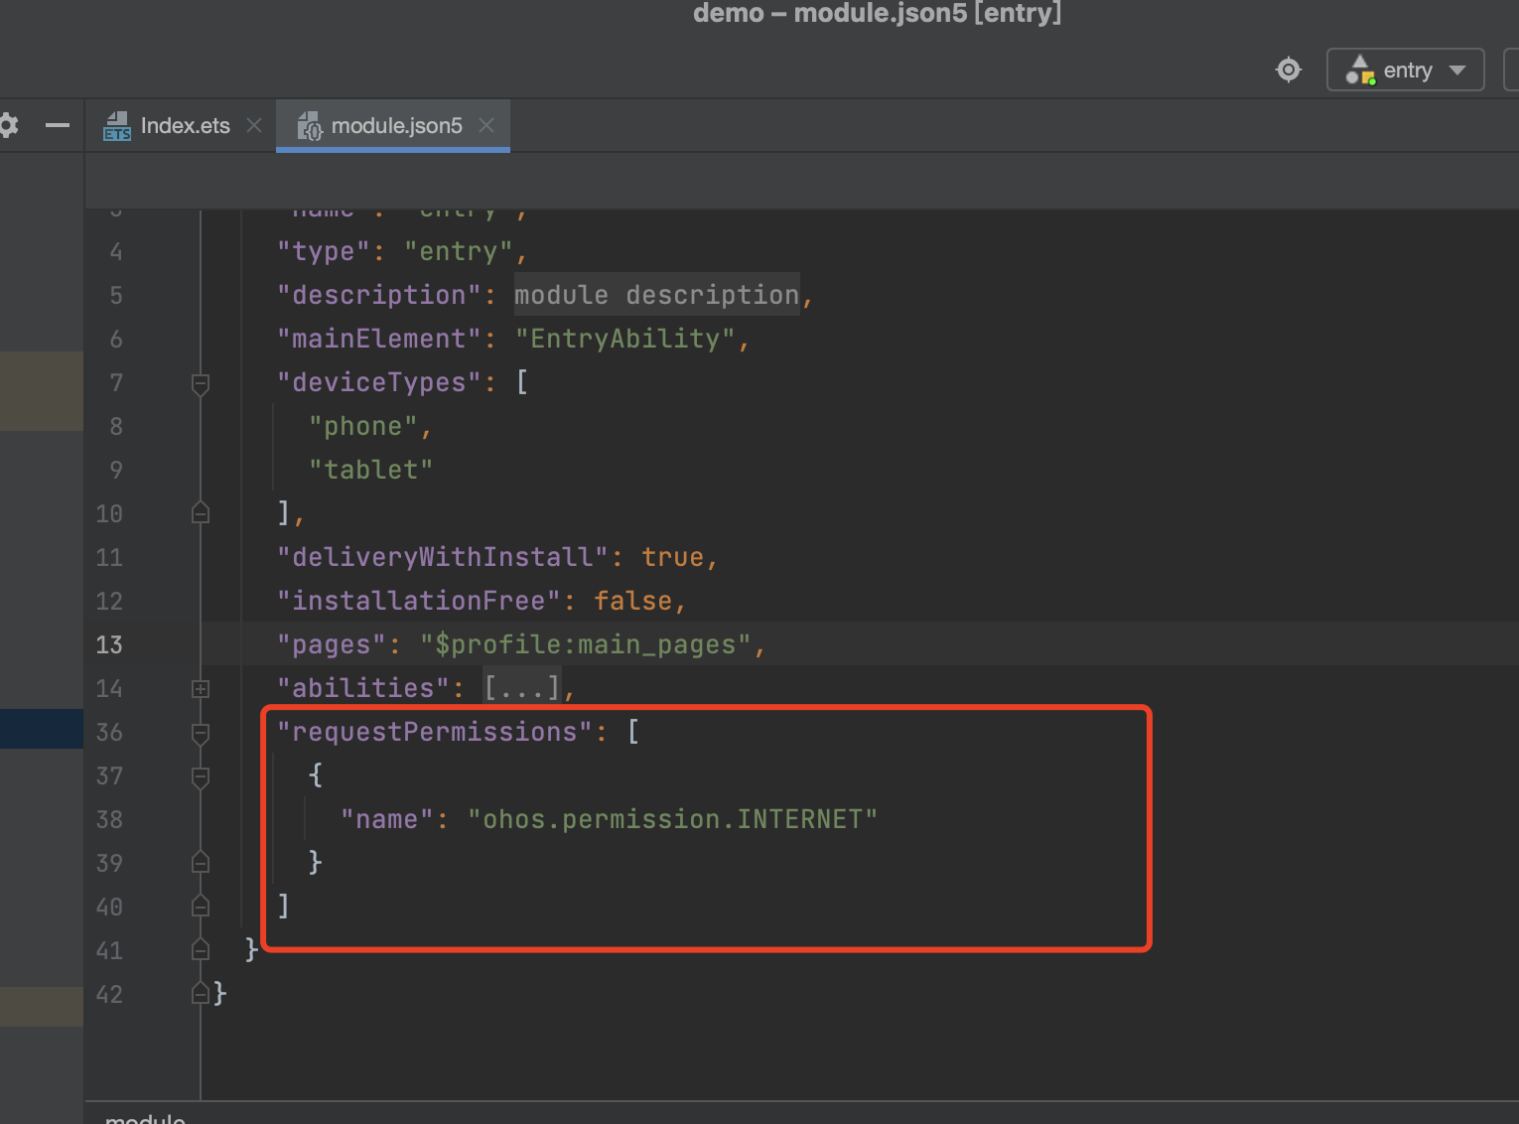This screenshot has width=1519, height=1124.
Task: Click the "name" key on line 38
Action: point(387,819)
